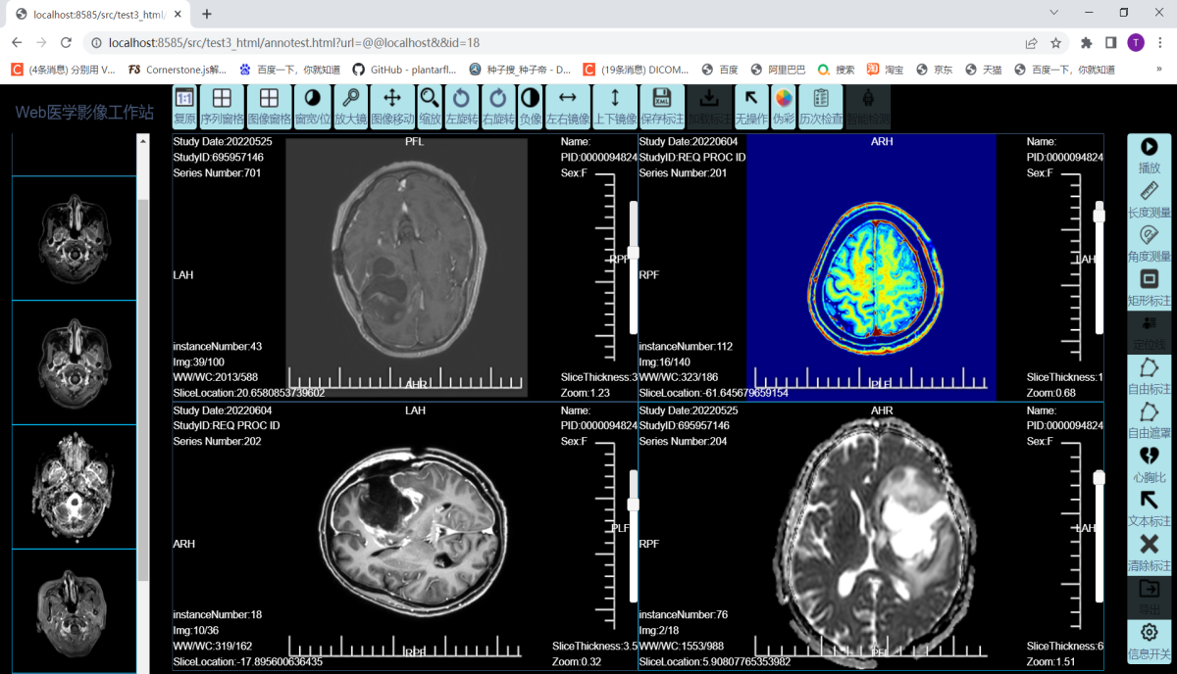The image size is (1177, 674).
Task: Expand the tab search chevron
Action: pyautogui.click(x=1054, y=13)
